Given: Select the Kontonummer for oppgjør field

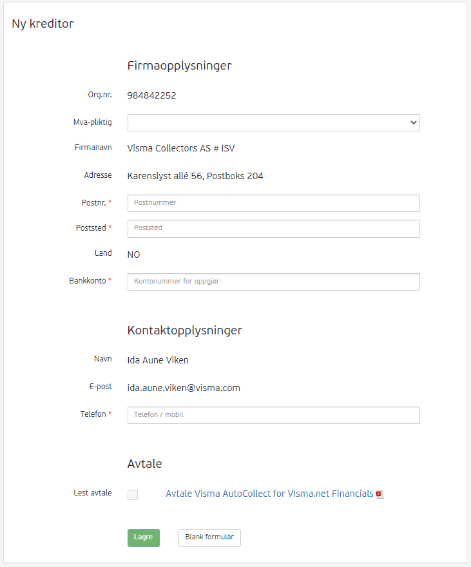Looking at the screenshot, I should point(274,282).
